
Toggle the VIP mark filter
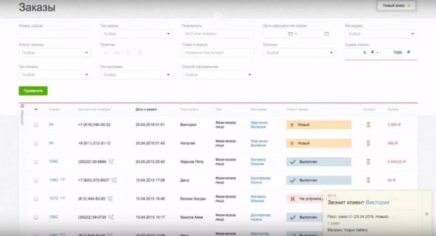(x=106, y=53)
